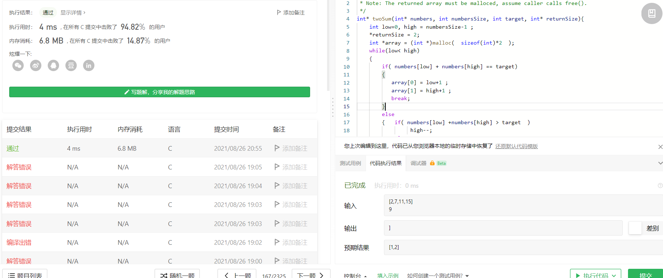
Task: Click the 94.82% runtime percentile
Action: click(x=133, y=27)
